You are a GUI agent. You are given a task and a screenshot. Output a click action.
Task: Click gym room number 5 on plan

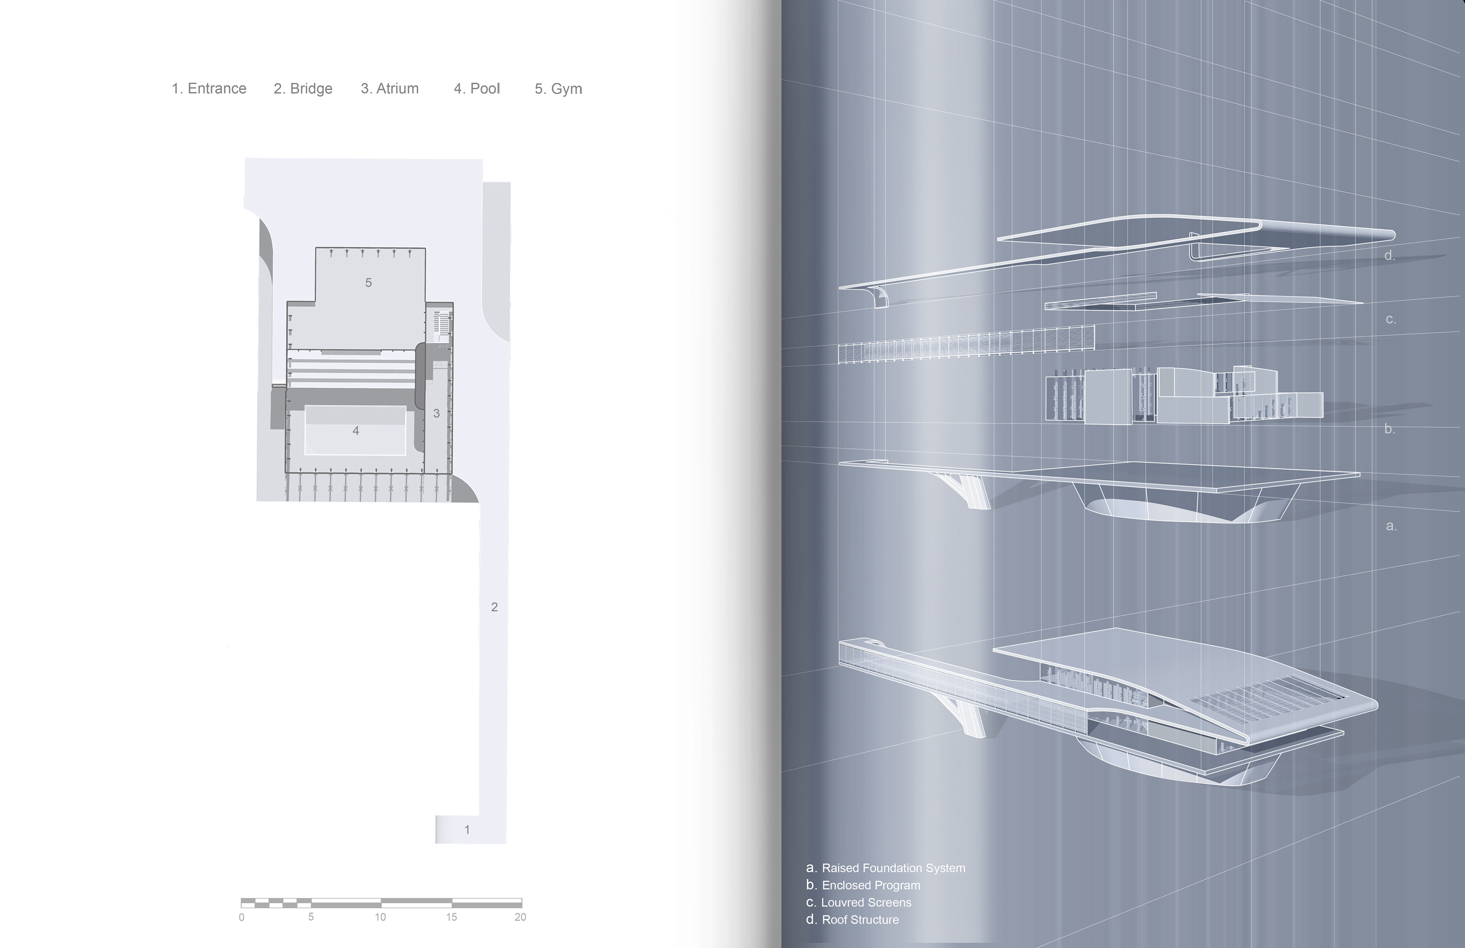pos(368,283)
